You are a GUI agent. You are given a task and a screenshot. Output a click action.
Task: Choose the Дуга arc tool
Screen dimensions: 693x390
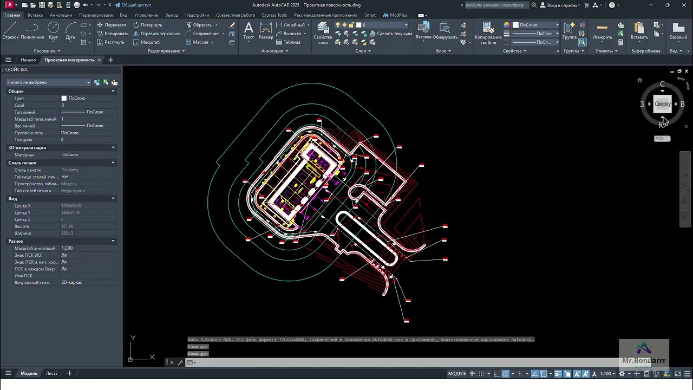click(70, 31)
